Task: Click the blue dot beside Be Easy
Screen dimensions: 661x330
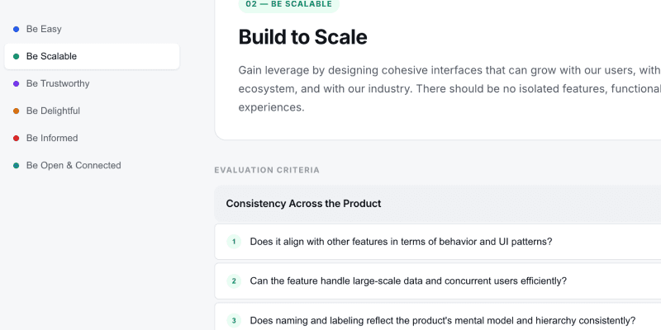Action: point(17,29)
